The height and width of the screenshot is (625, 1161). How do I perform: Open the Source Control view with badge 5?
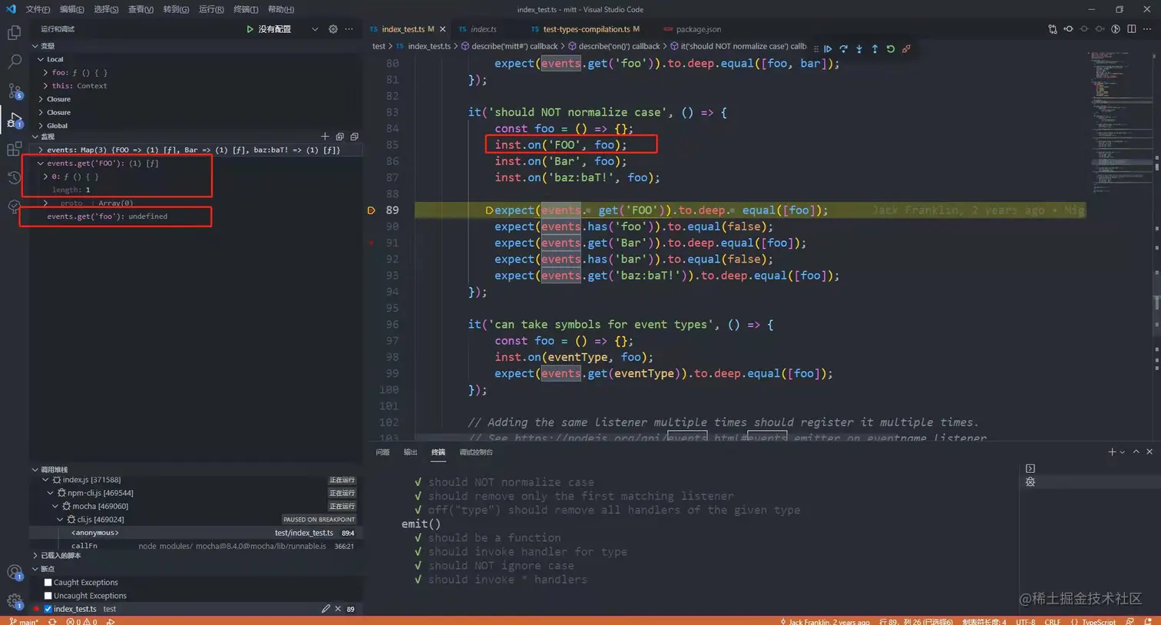click(14, 91)
